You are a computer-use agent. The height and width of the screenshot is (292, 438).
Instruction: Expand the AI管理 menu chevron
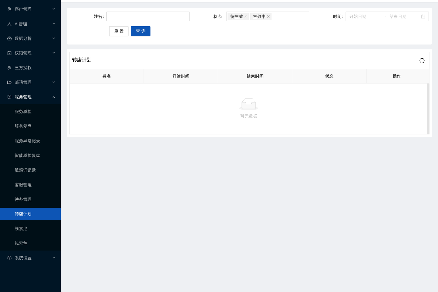(x=54, y=24)
